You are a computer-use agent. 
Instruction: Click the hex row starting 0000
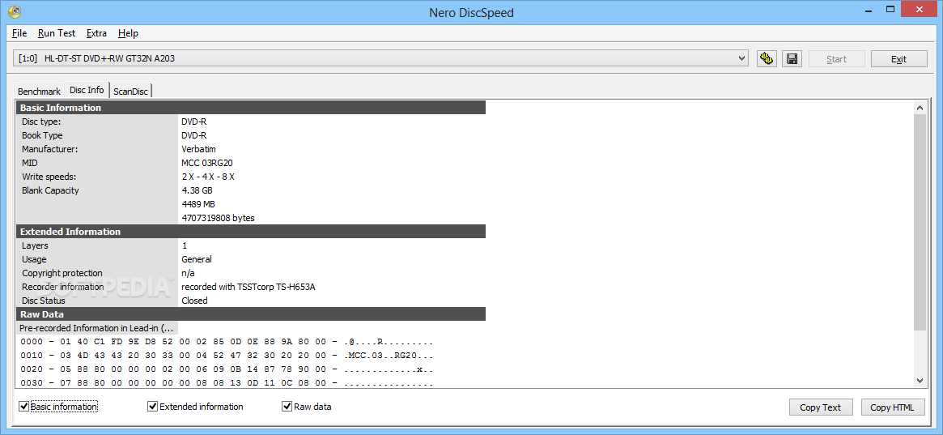coord(227,342)
